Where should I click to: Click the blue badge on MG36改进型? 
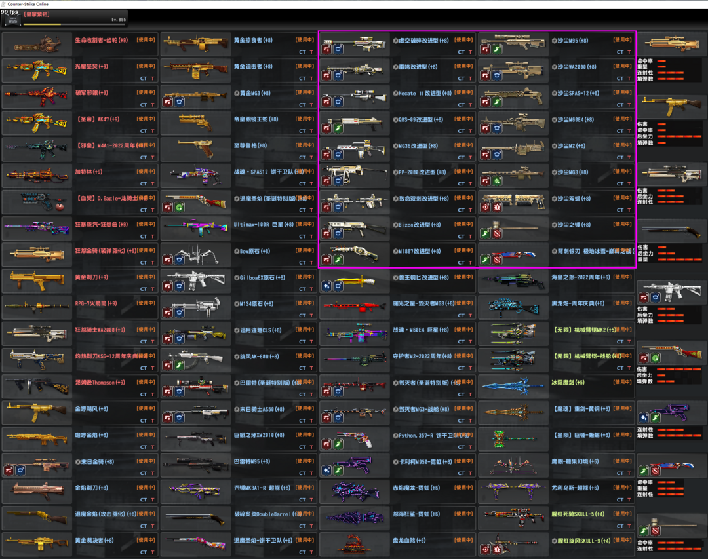[338, 155]
